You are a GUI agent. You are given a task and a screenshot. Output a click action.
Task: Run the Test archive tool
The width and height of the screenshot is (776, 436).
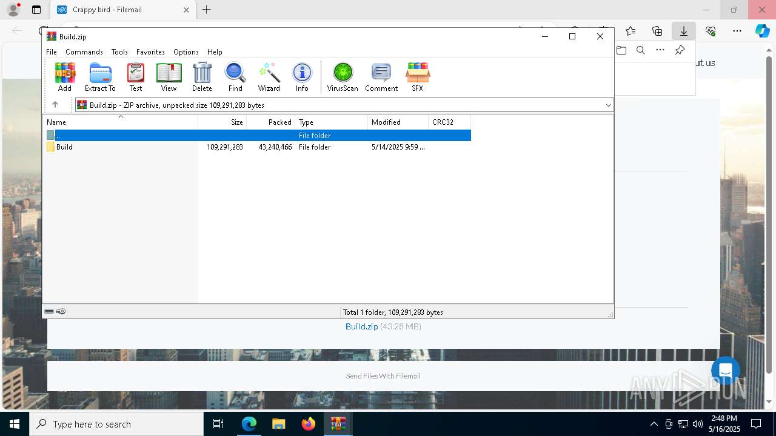(x=136, y=77)
